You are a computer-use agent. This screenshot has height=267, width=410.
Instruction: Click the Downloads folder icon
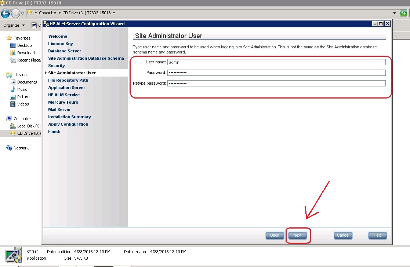13,53
